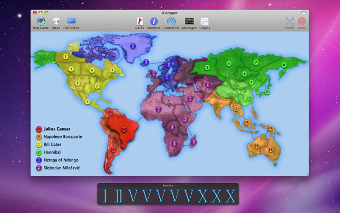Image resolution: width=340 pixels, height=213 pixels.
Task: Show the Statistics info window
Action: coord(154,21)
